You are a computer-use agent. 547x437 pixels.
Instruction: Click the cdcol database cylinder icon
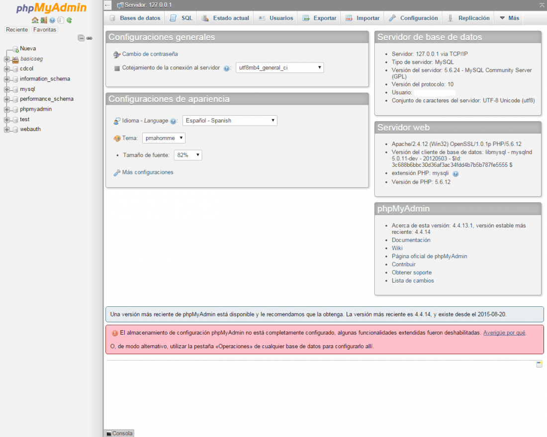pos(15,69)
